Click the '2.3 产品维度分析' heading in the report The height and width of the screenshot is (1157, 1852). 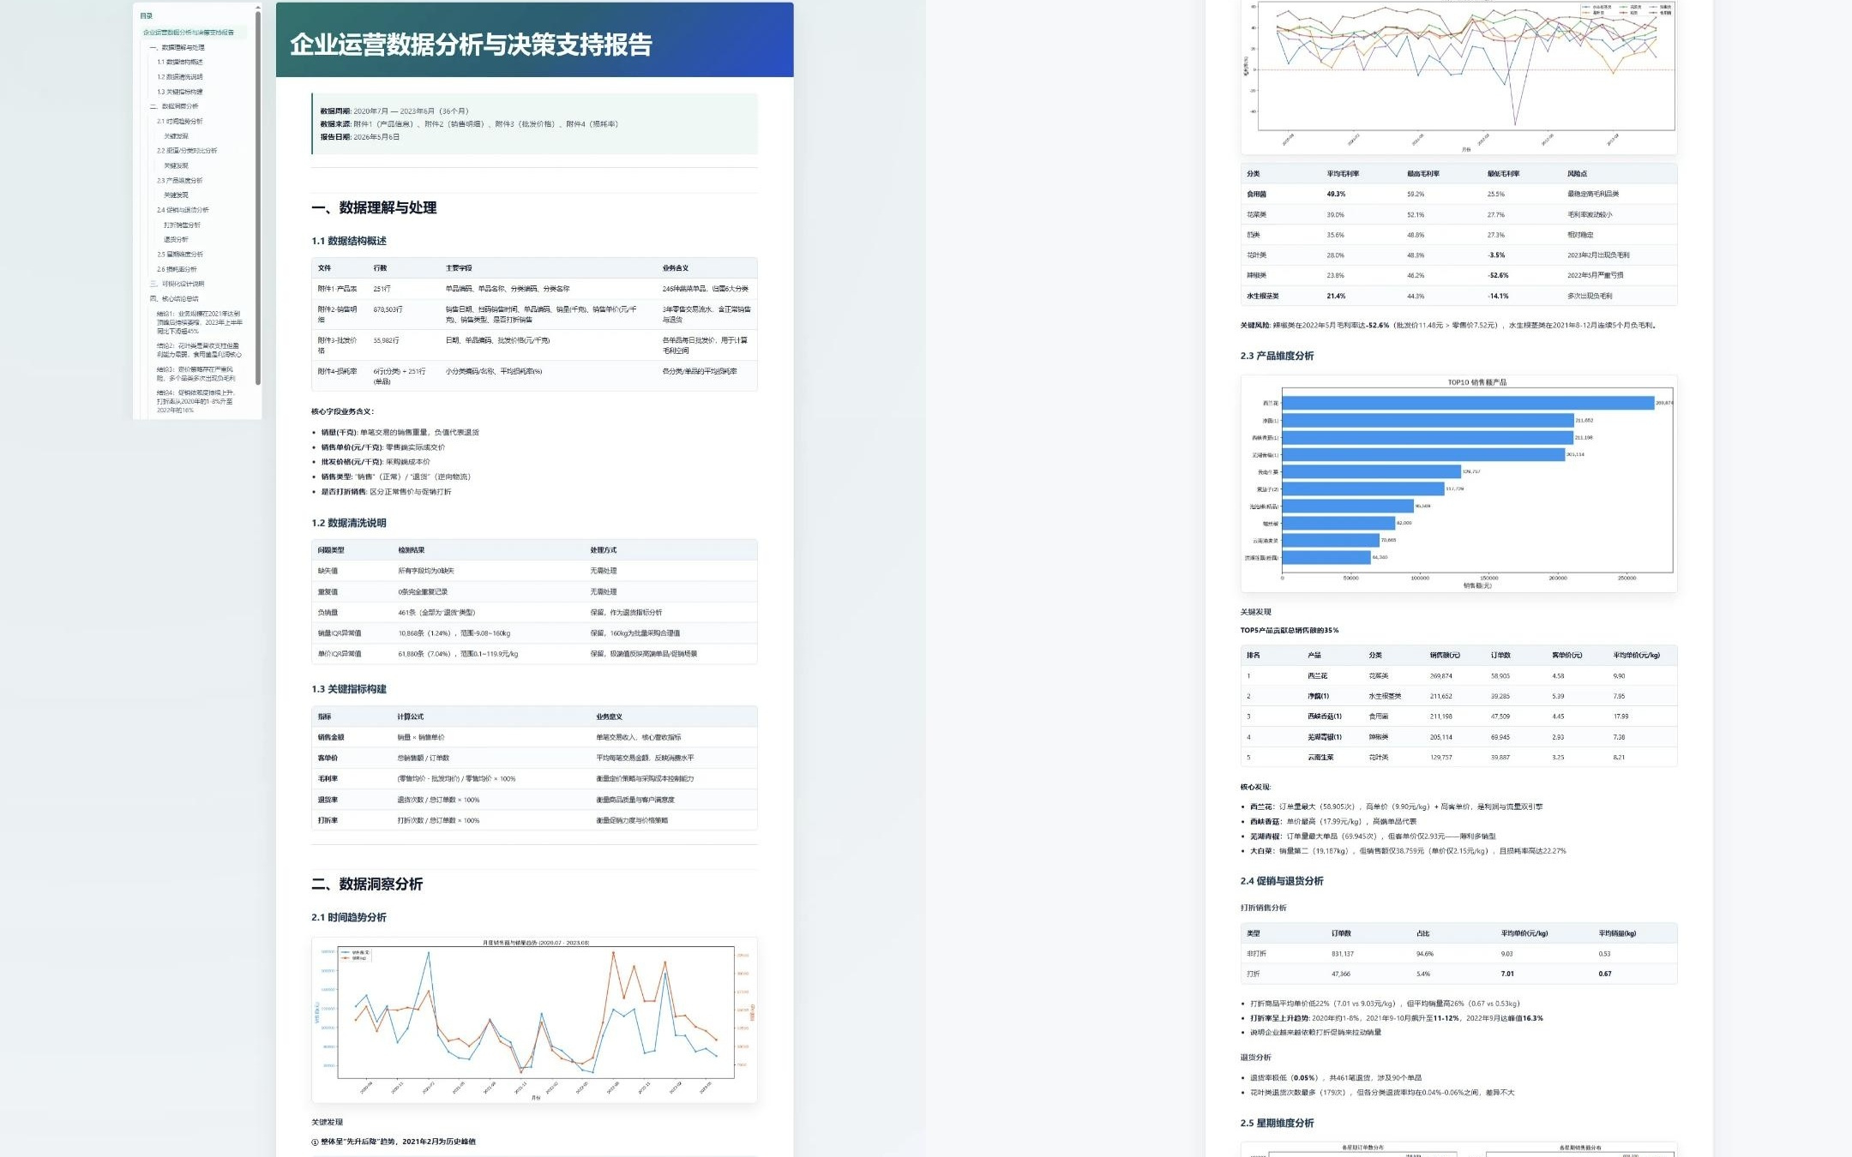pyautogui.click(x=1277, y=356)
